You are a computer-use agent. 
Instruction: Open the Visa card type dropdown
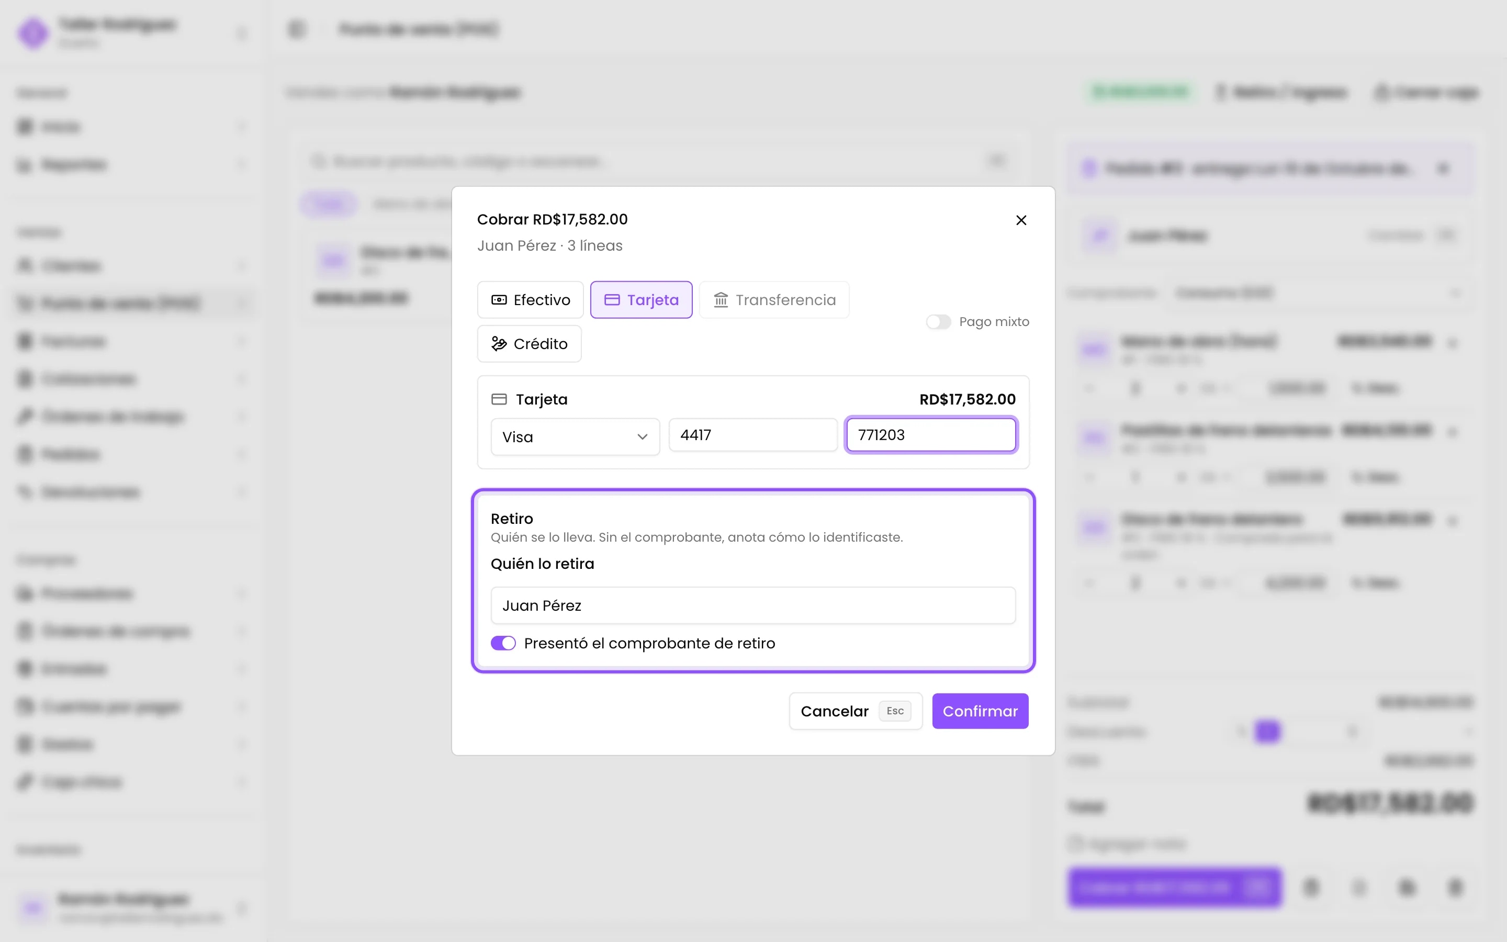pos(576,437)
